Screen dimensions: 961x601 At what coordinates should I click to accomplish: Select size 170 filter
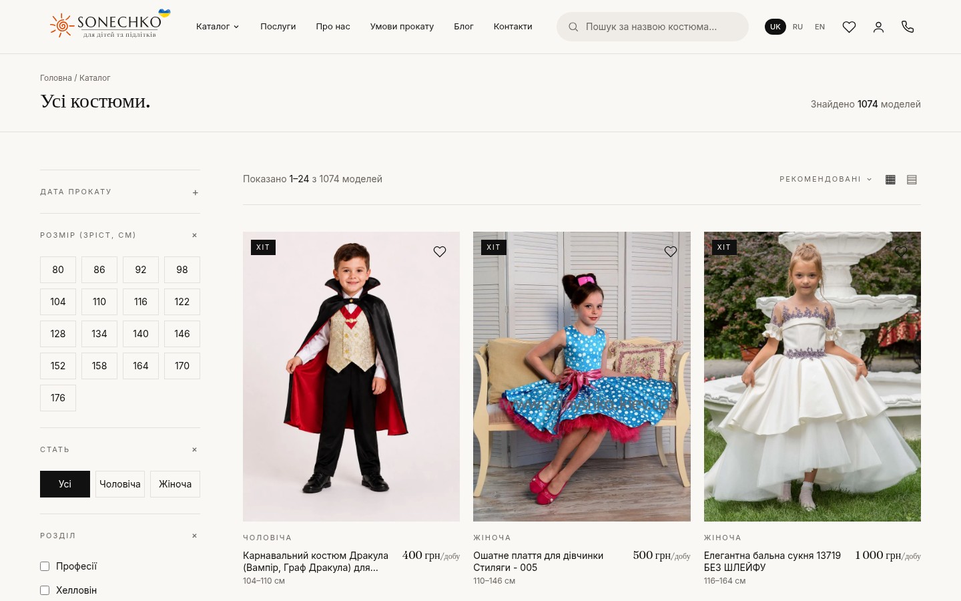182,366
